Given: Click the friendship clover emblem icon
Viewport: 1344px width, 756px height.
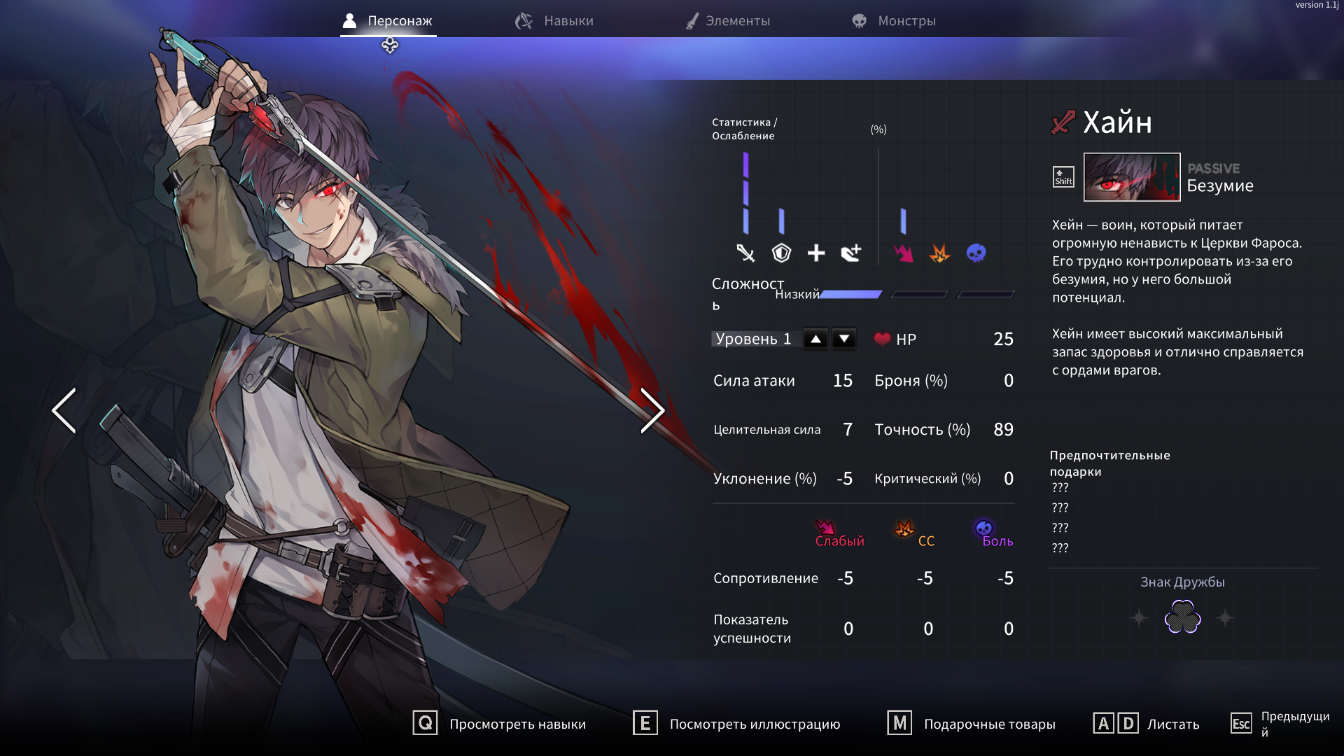Looking at the screenshot, I should (x=1182, y=617).
